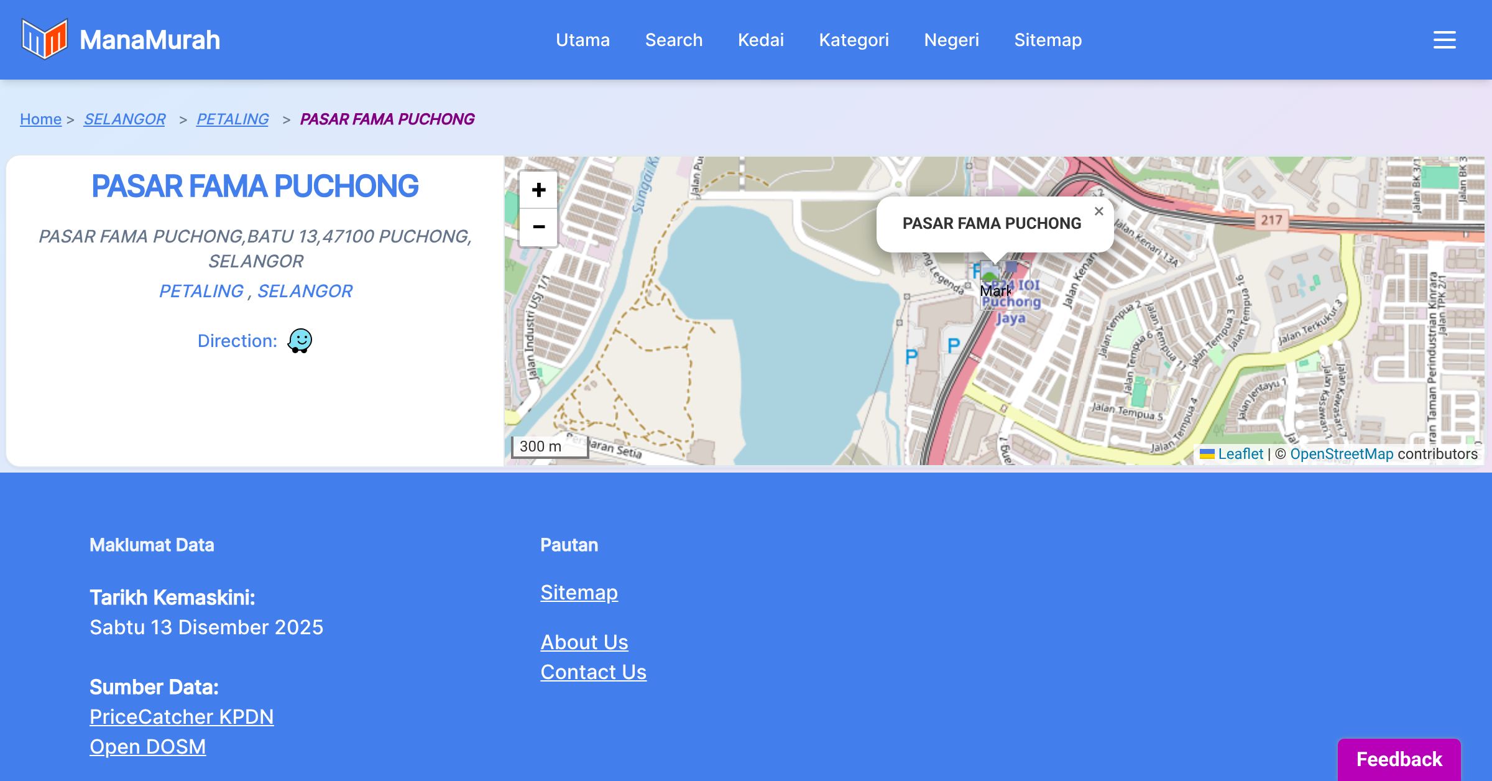Visit the Leaflet attribution link
Image resolution: width=1492 pixels, height=781 pixels.
(1240, 454)
